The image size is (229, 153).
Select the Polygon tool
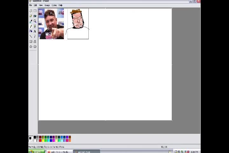click(35, 41)
